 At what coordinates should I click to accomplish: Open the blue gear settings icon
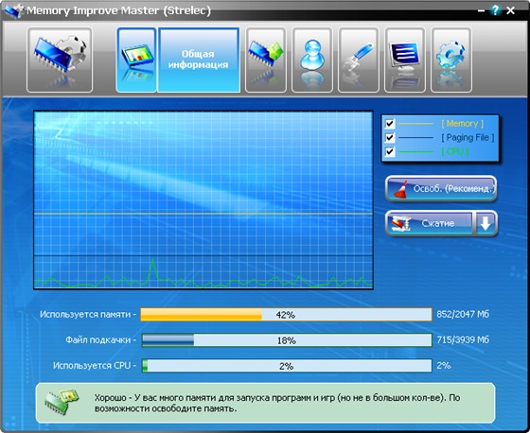pos(451,60)
